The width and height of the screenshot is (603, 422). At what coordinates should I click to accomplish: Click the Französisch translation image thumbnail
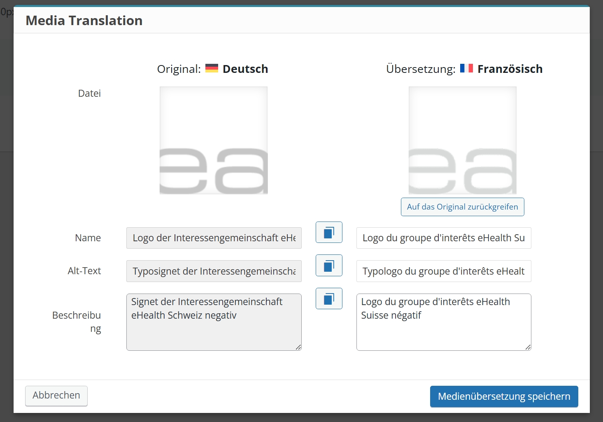tap(463, 140)
